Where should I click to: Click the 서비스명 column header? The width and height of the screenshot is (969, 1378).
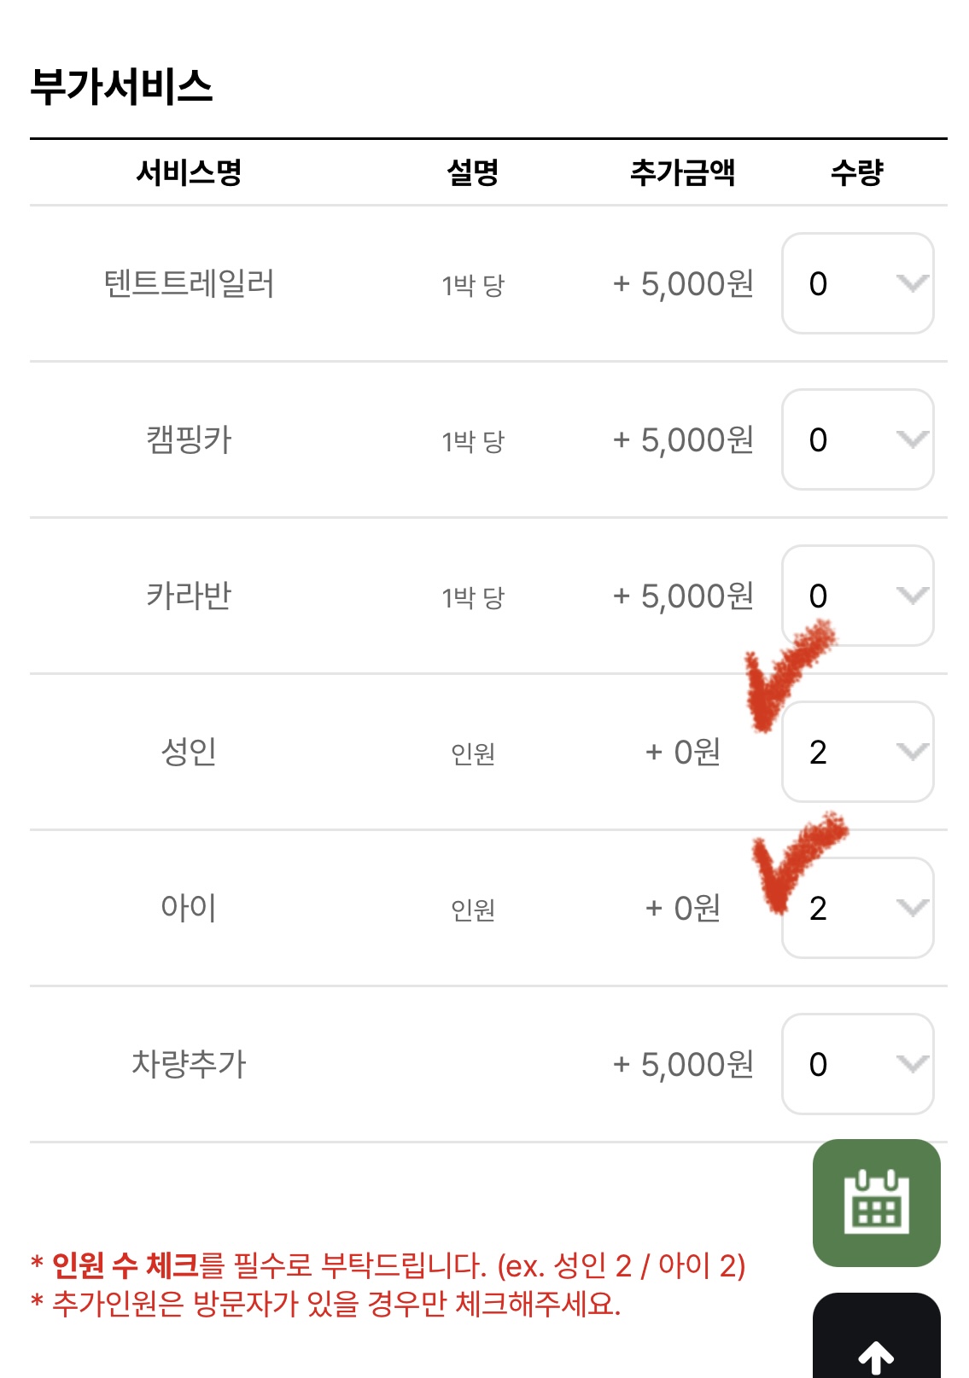(189, 172)
